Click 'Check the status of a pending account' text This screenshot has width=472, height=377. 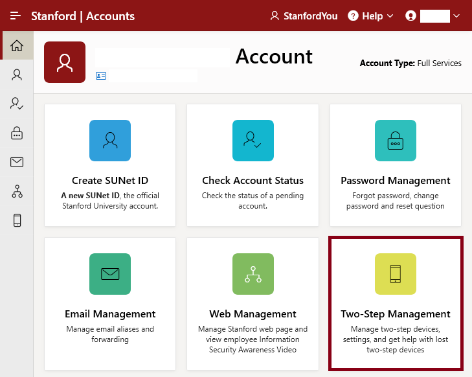click(253, 201)
